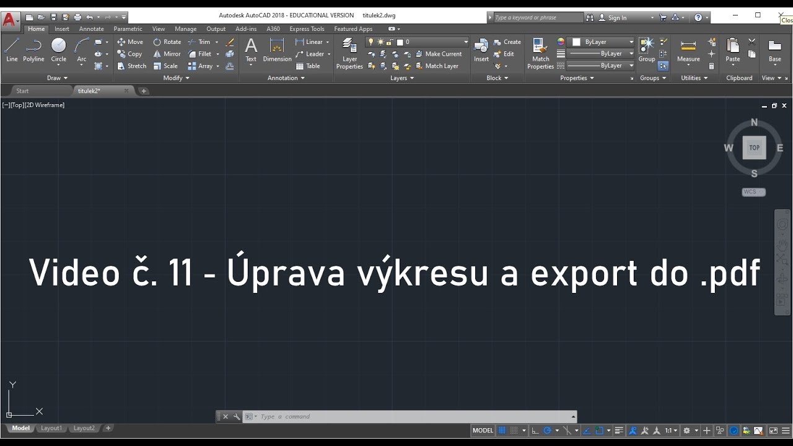Open the Measure tool
The height and width of the screenshot is (446, 793).
tap(688, 50)
